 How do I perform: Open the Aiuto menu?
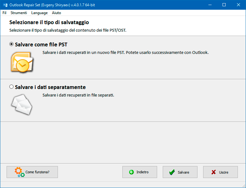point(56,13)
